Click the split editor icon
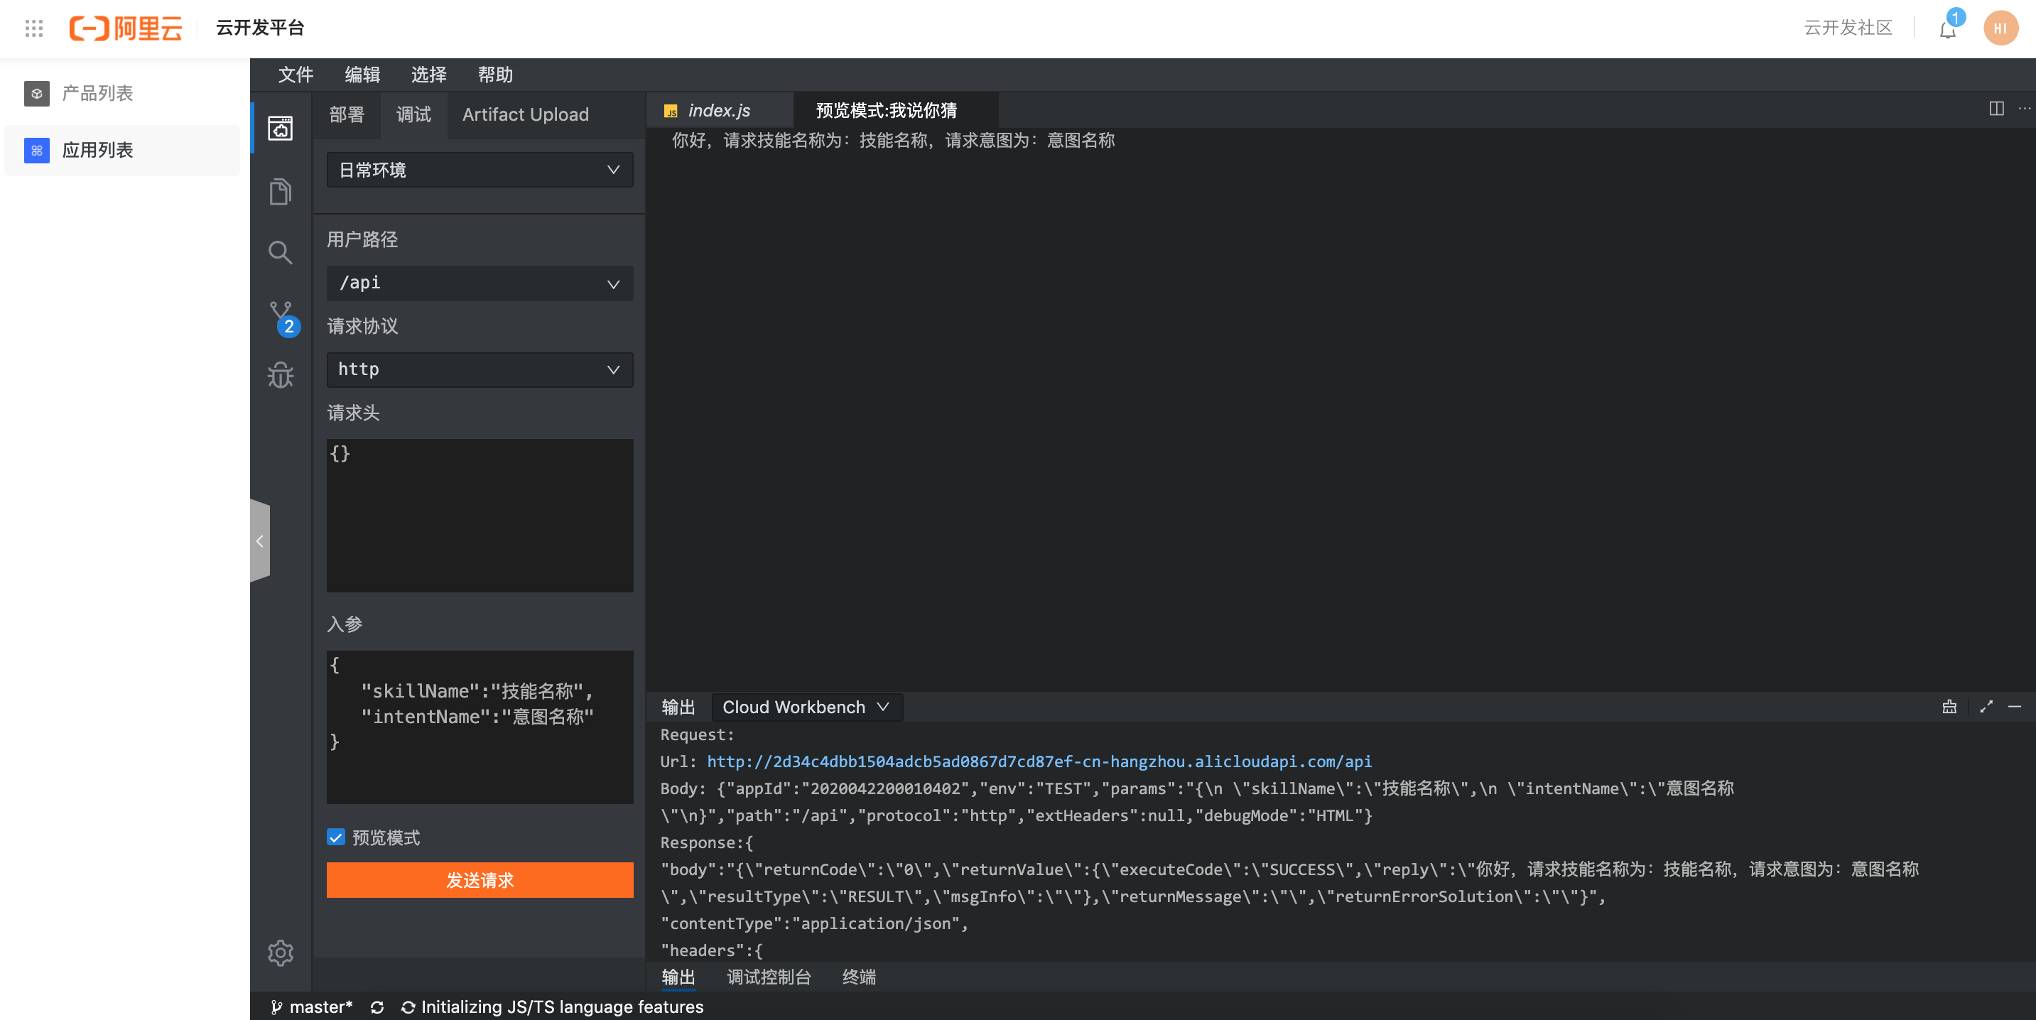Image resolution: width=2036 pixels, height=1020 pixels. (x=1996, y=109)
